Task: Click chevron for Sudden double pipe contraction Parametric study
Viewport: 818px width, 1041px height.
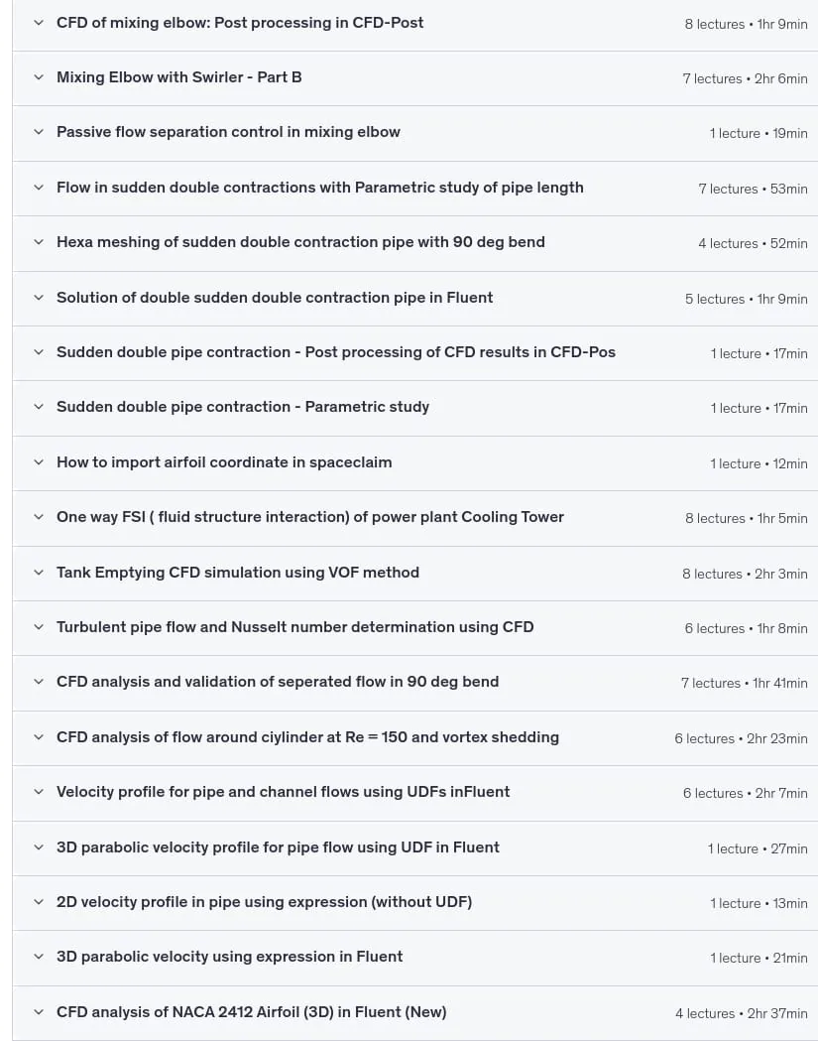Action: 39,406
